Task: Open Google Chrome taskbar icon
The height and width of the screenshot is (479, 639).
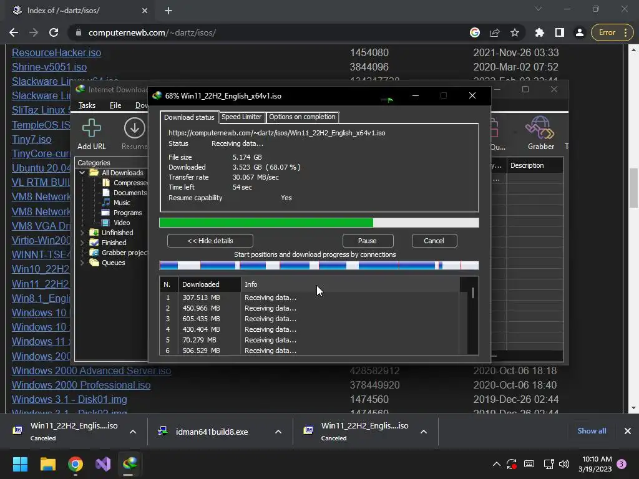Action: tap(76, 464)
